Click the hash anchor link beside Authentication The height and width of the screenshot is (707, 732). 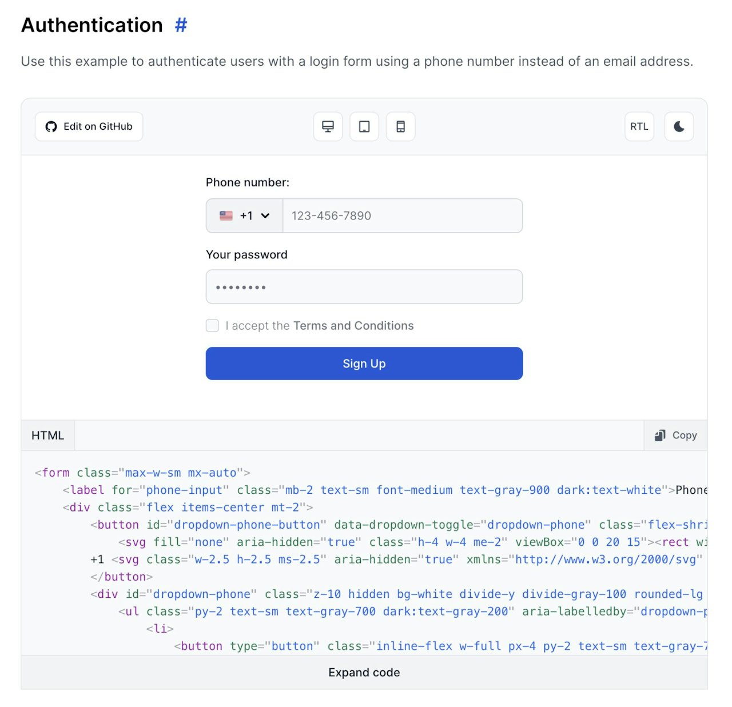(x=181, y=25)
